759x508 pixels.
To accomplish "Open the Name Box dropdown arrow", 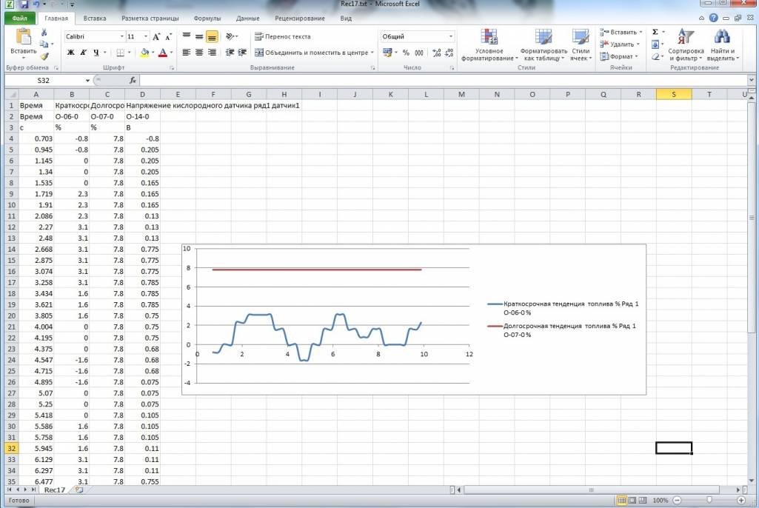I will (87, 80).
